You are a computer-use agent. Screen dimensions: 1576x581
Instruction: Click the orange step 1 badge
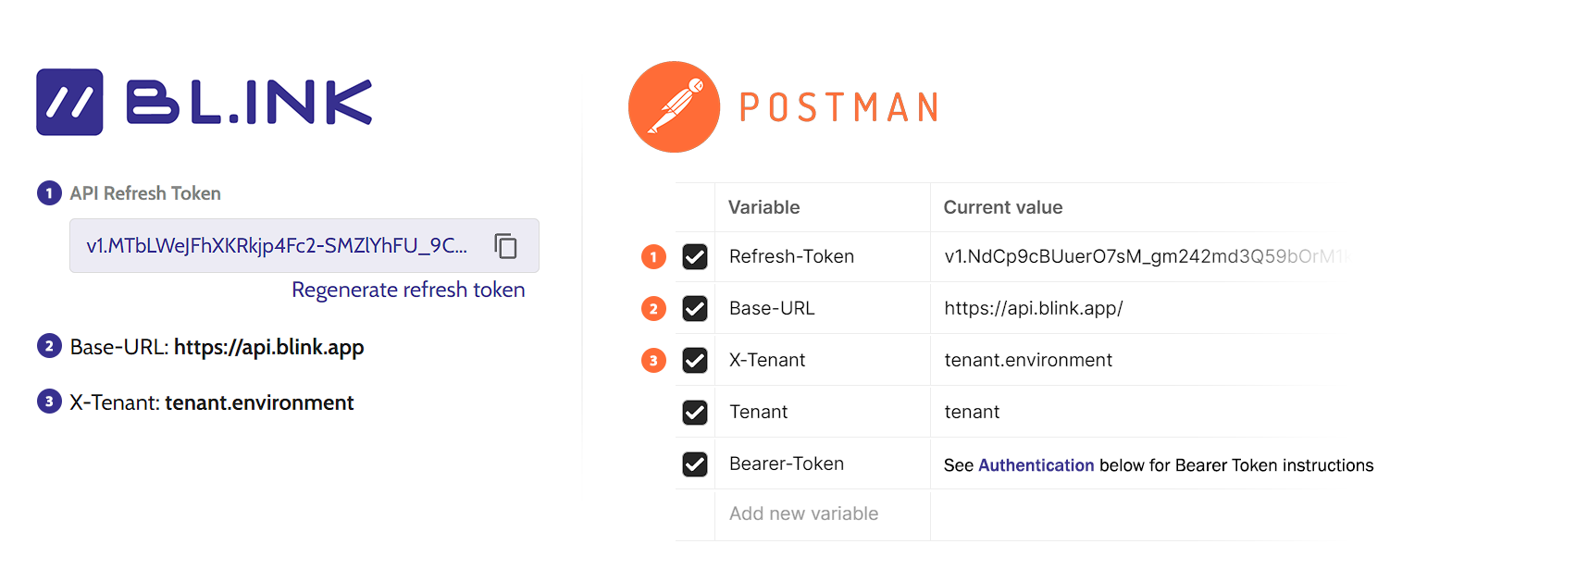tap(653, 257)
